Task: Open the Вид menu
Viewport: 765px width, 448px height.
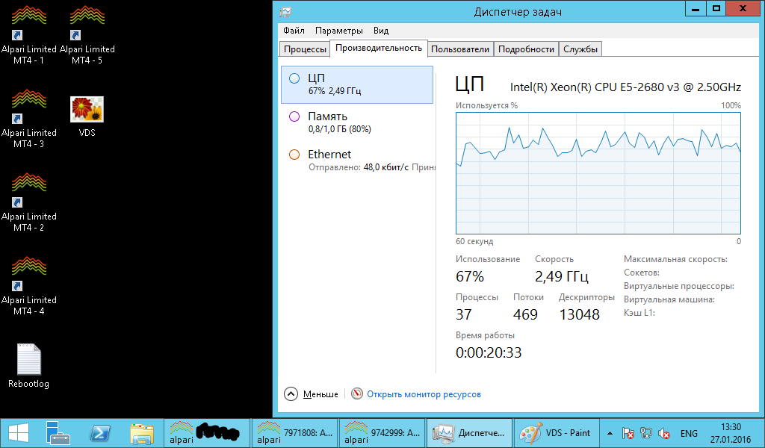Action: point(381,30)
